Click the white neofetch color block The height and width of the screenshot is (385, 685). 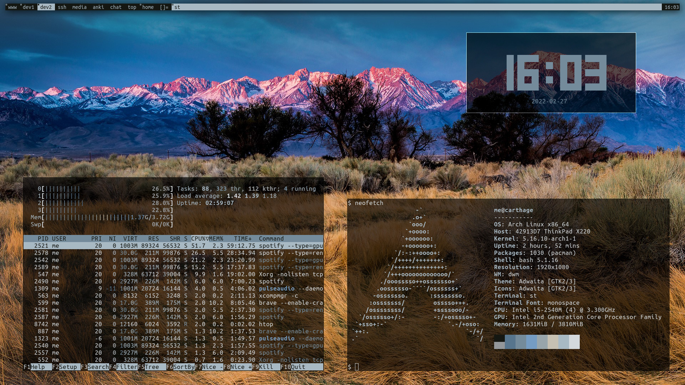point(574,342)
